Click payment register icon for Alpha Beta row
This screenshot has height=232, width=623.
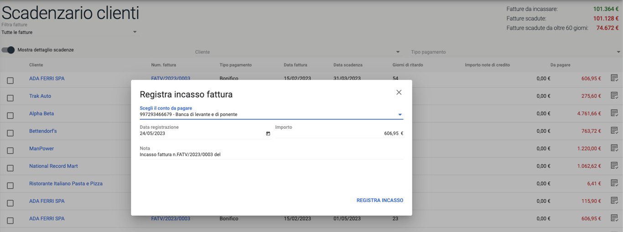pos(614,113)
